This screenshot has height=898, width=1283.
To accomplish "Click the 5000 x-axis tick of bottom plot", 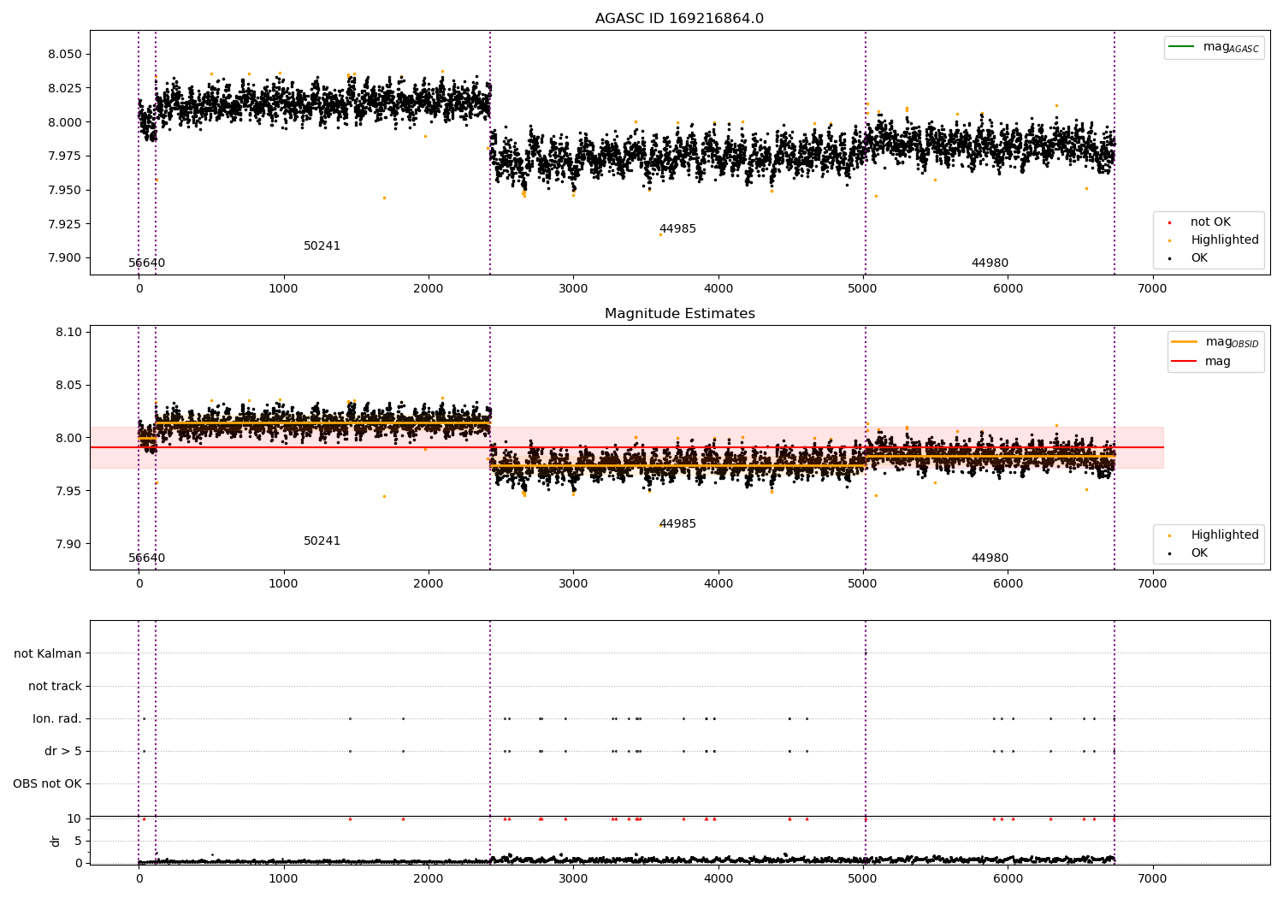I will 863,878.
